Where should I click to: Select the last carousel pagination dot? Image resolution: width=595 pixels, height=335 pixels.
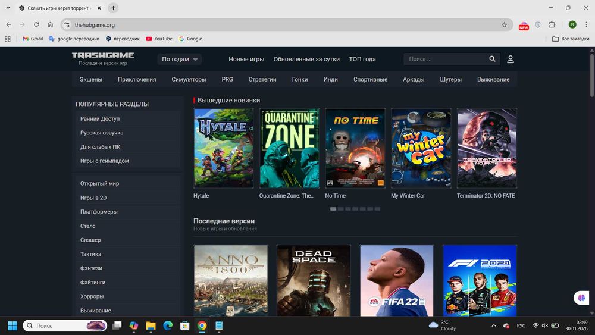coord(377,209)
